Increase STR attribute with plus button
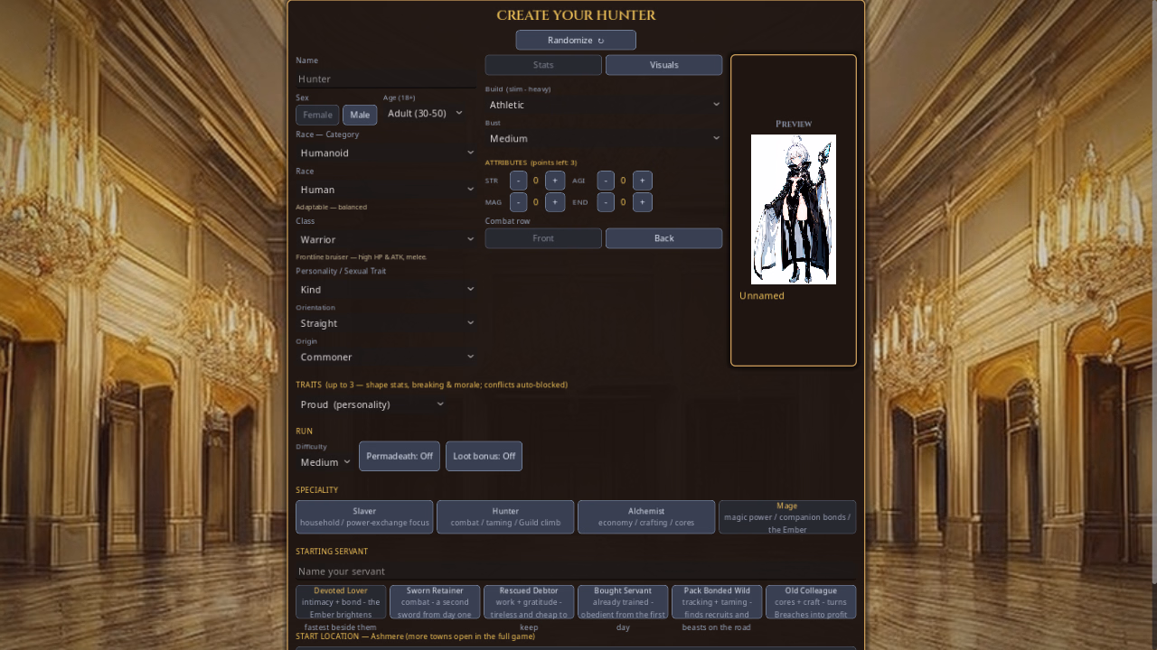The height and width of the screenshot is (650, 1157). click(555, 181)
